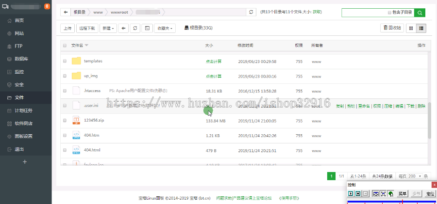
Task: Open 数据库 in the sidebar
Action: [21, 59]
